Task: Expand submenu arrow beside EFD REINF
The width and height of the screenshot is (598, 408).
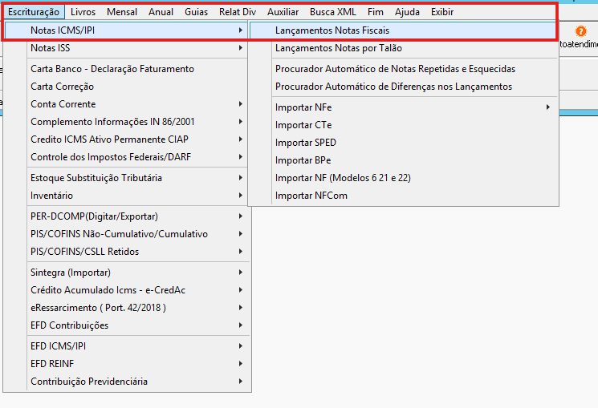Action: point(241,363)
